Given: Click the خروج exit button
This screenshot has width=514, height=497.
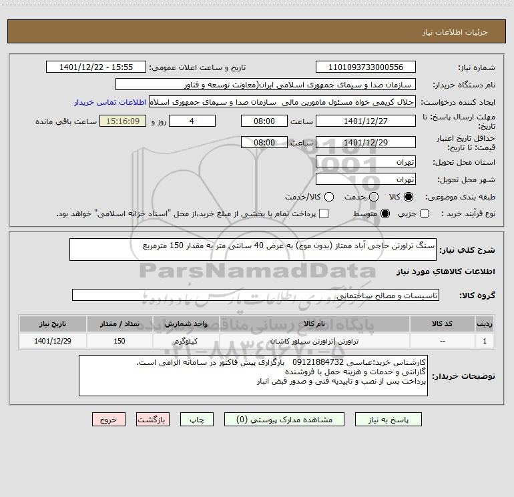Looking at the screenshot, I should point(109,420).
